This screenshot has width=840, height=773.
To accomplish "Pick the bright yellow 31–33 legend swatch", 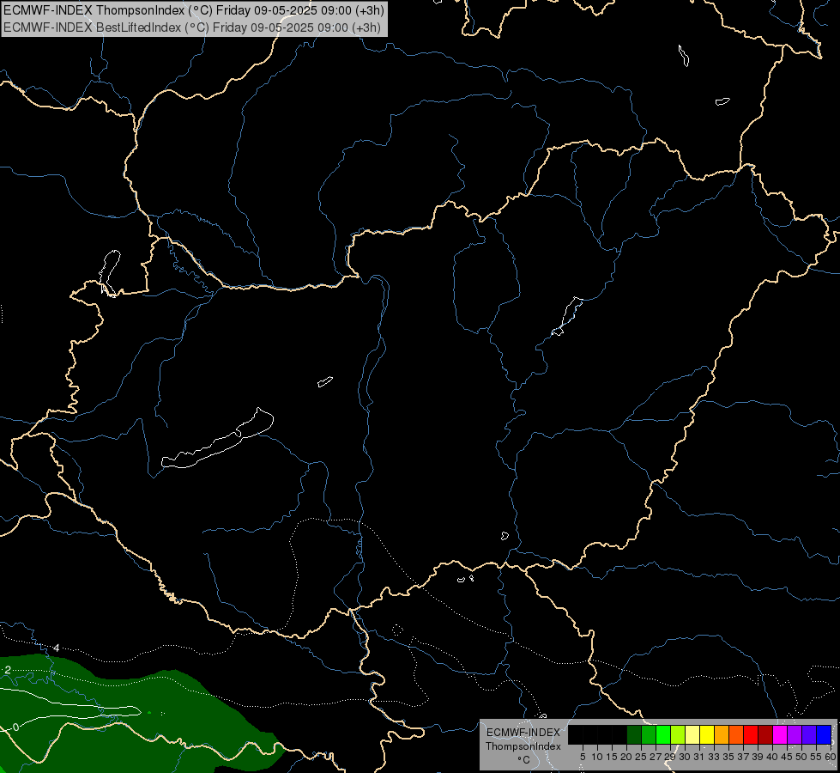I will click(707, 734).
